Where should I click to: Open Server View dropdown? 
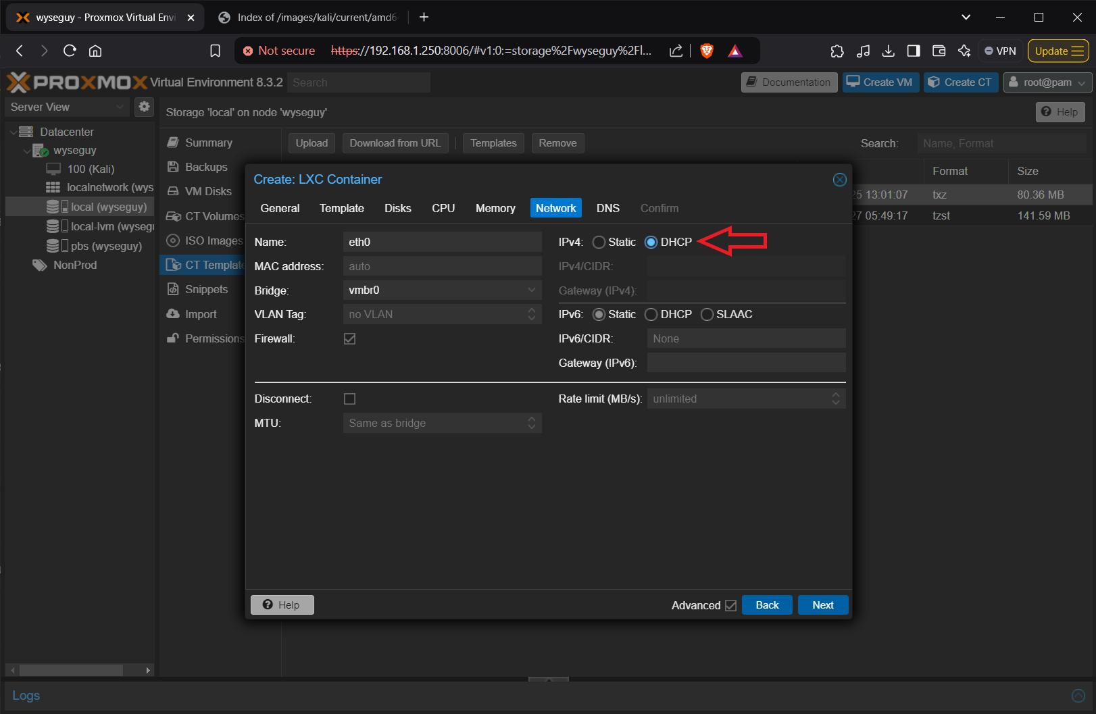point(67,107)
